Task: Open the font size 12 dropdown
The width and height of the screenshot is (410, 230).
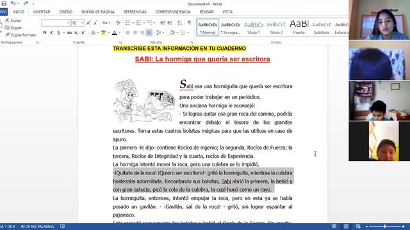Action: 83,23
